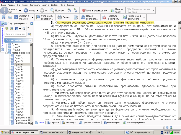Decrease the document font size
Image resolution: width=181 pixels, height=135 pixels.
pos(75,10)
